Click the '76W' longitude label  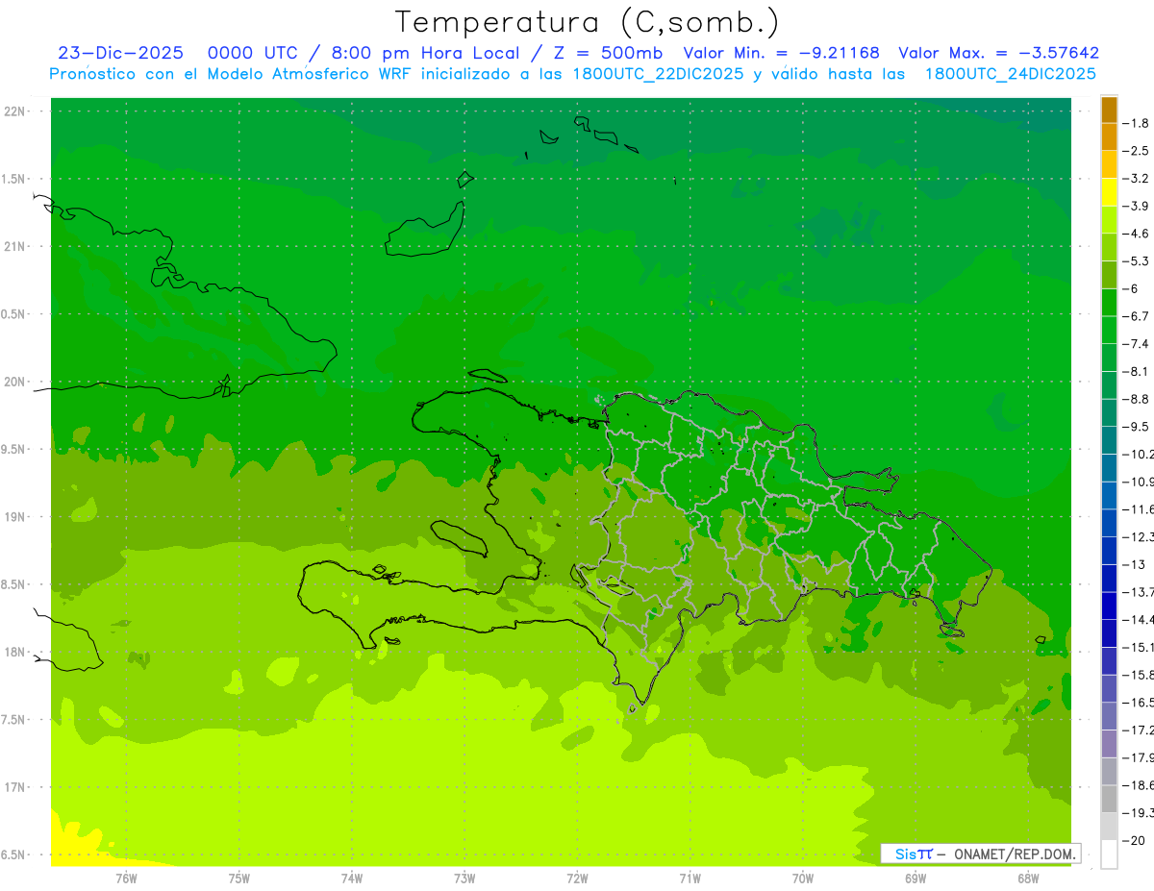tap(126, 879)
